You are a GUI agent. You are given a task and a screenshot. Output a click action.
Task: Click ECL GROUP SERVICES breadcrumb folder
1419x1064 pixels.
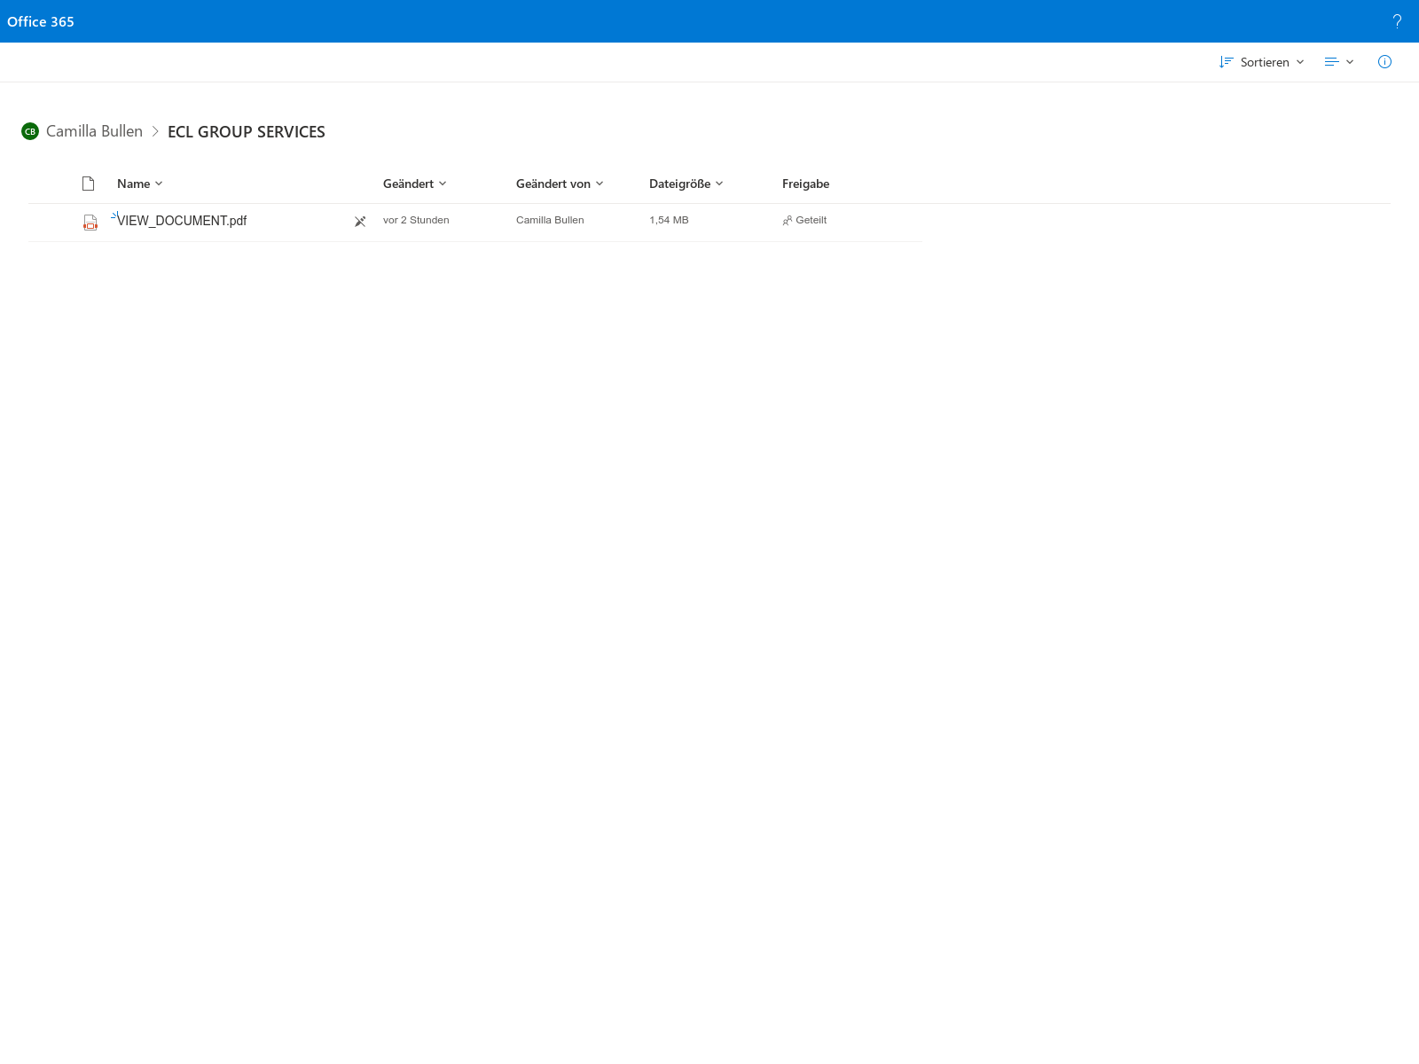[247, 132]
